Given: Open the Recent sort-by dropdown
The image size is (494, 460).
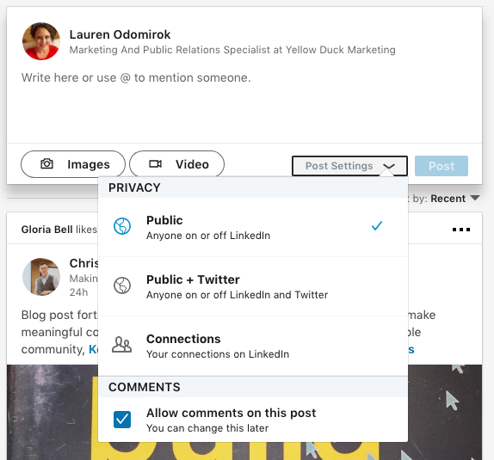Looking at the screenshot, I should [x=455, y=199].
